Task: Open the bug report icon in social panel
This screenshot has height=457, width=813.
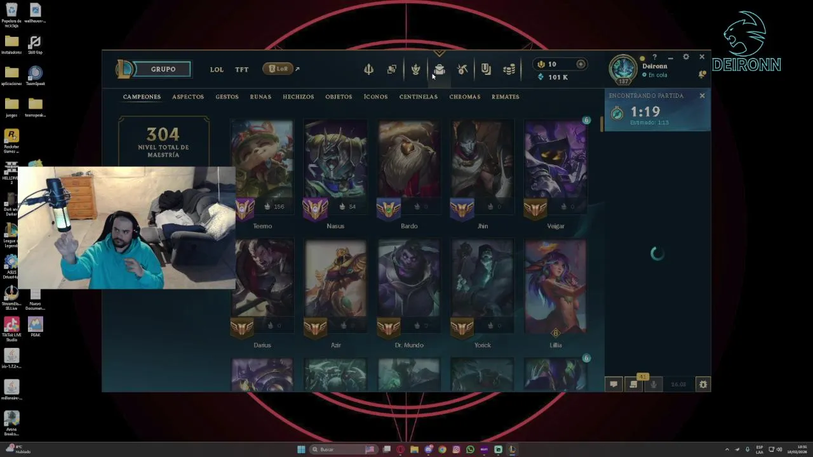Action: [703, 384]
